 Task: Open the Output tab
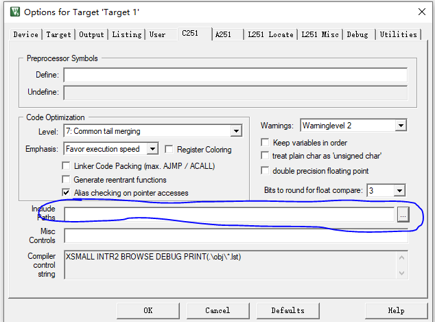click(x=91, y=34)
